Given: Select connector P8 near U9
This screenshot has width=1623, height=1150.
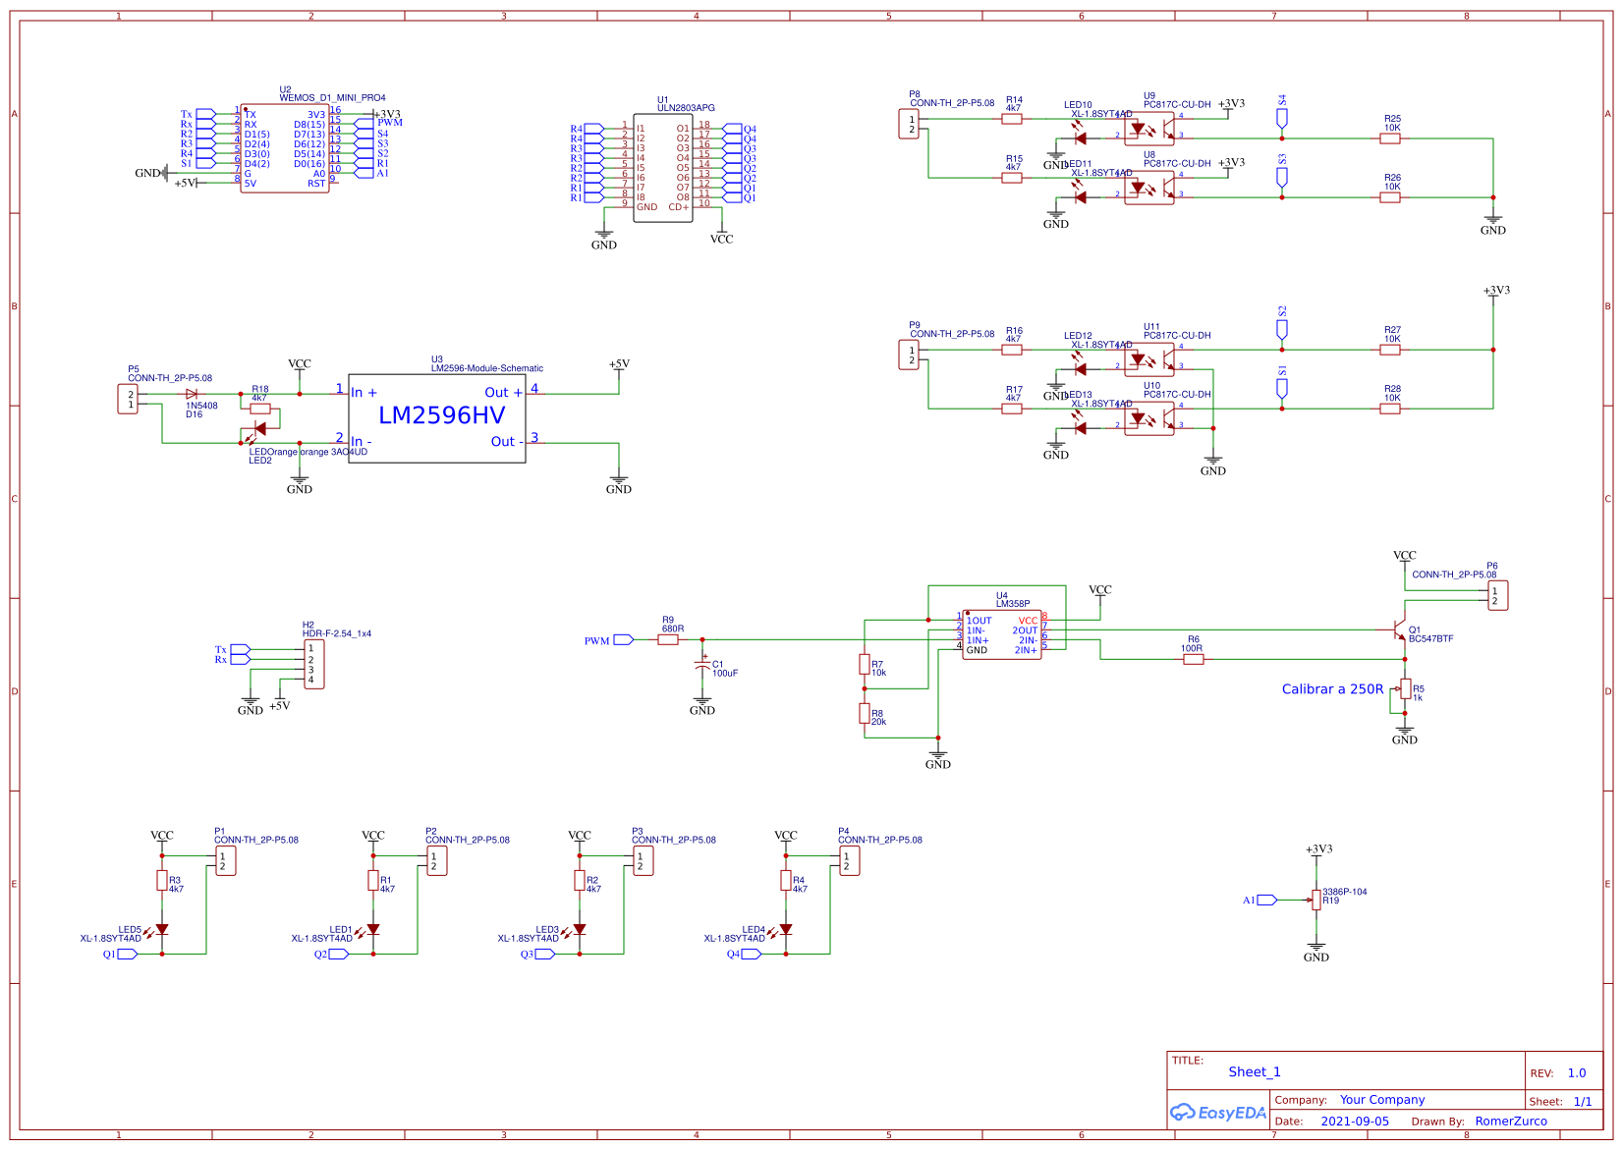Looking at the screenshot, I should pyautogui.click(x=911, y=126).
